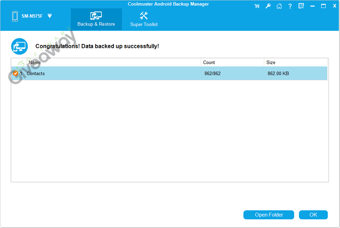The image size is (340, 228).
Task: Expand the SM-N975F device dropdown arrow
Action: click(x=49, y=16)
